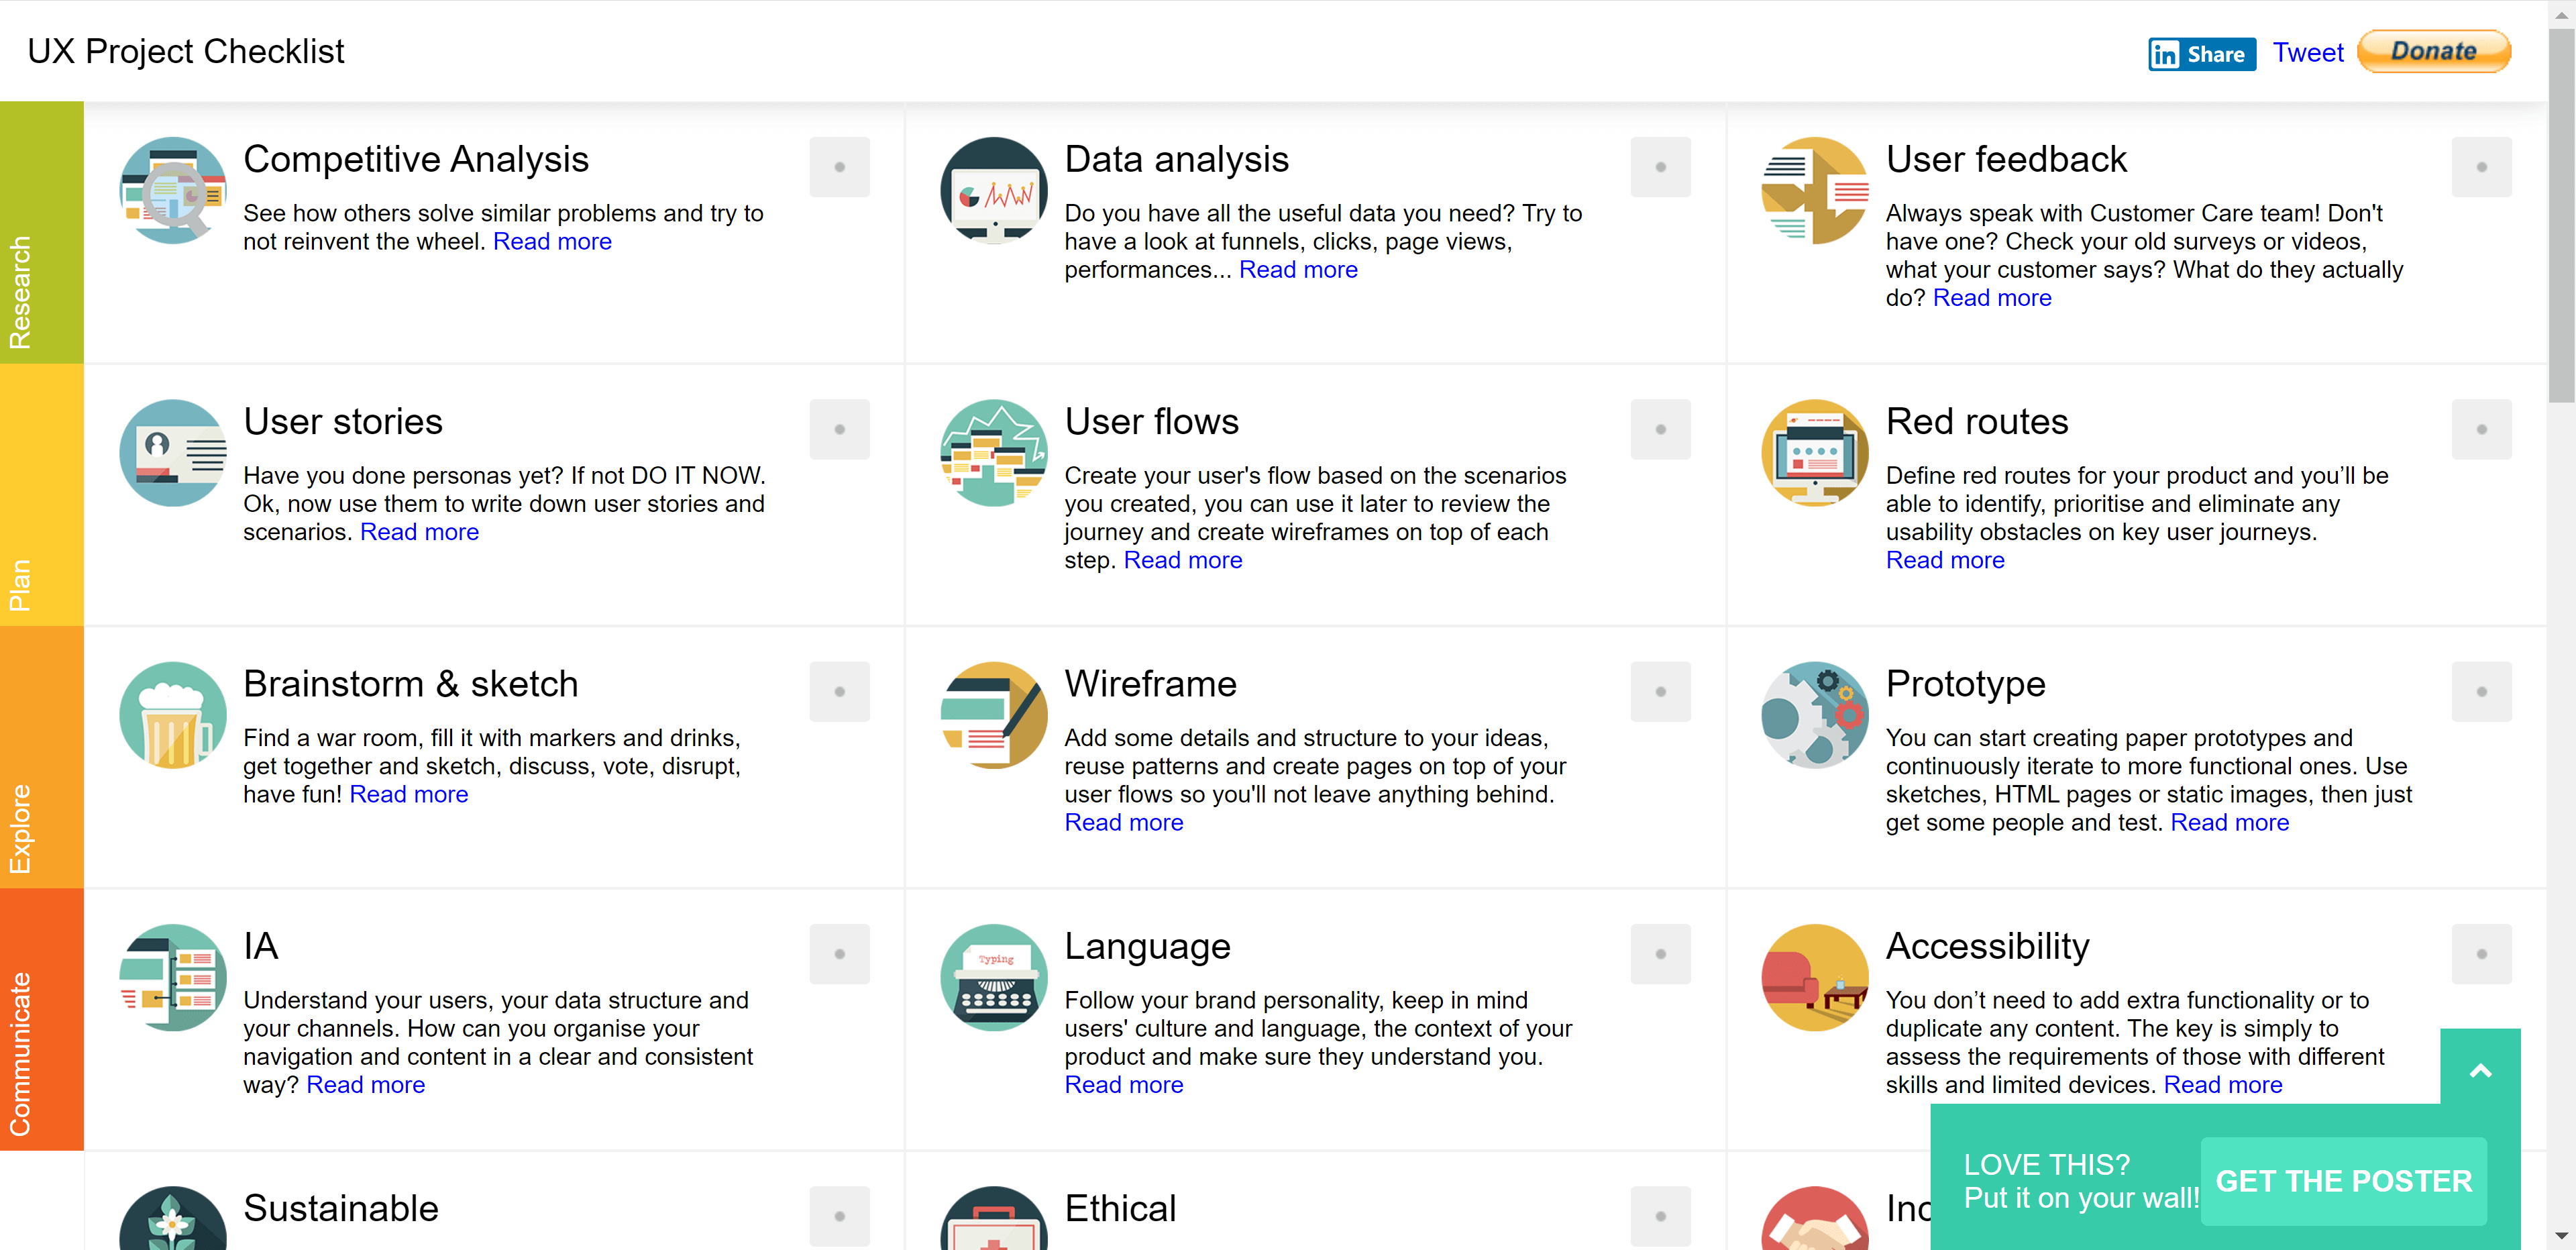This screenshot has height=1250, width=2576.
Task: Click the scroll-to-top chevron button
Action: (x=2480, y=1070)
